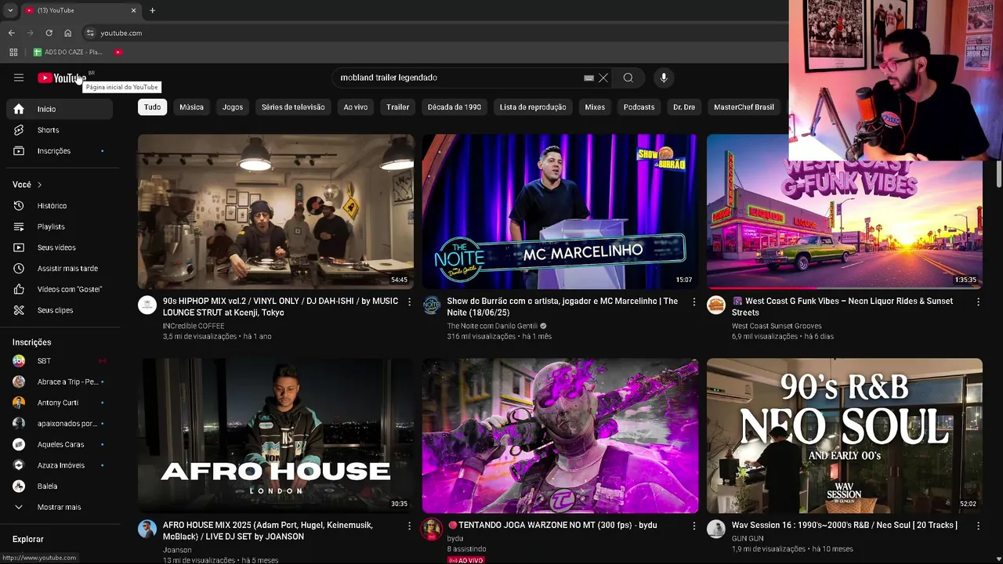Open Antony Curti channel subscription
The image size is (1003, 564).
tap(60, 403)
